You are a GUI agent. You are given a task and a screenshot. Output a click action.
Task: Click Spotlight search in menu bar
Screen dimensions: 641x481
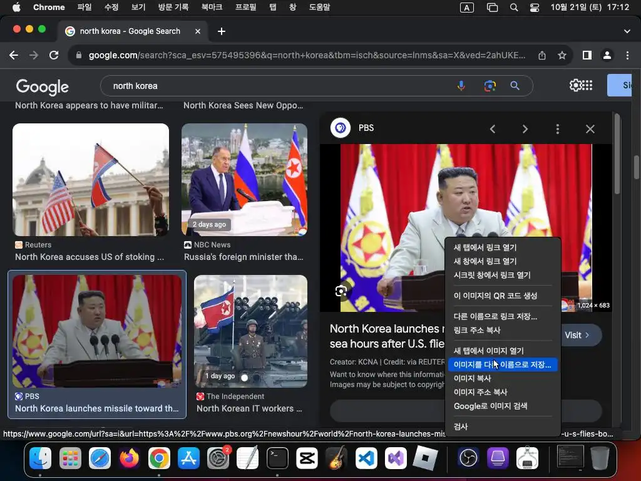click(x=514, y=8)
